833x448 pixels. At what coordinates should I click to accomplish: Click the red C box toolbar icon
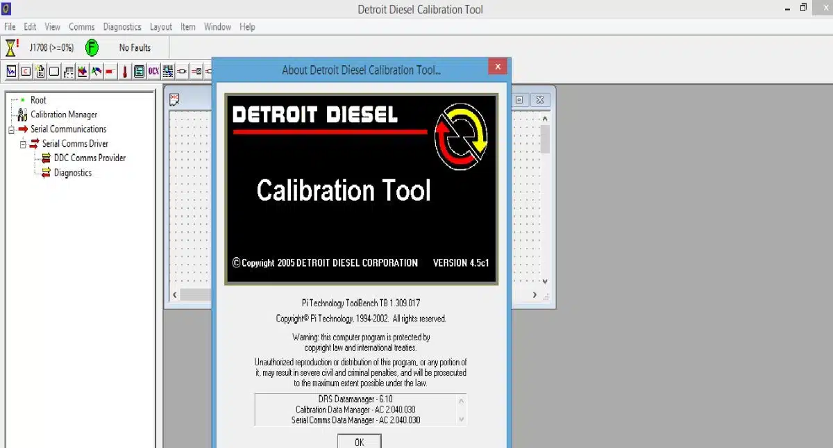pyautogui.click(x=26, y=71)
